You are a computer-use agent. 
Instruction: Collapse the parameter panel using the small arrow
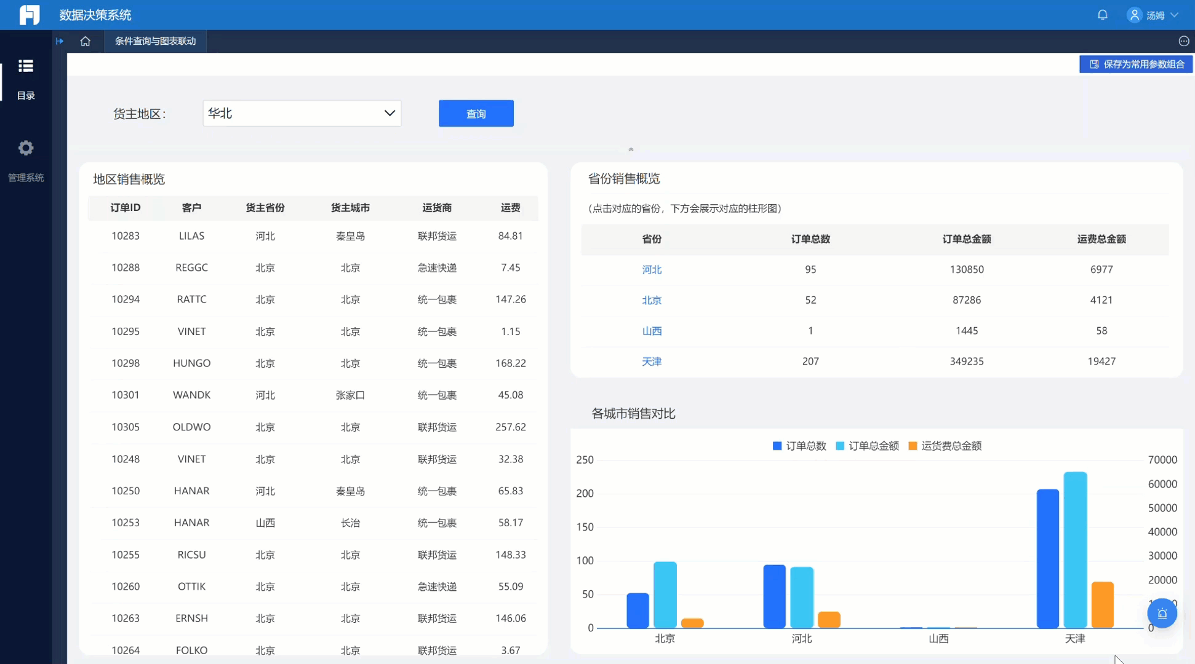click(x=631, y=149)
